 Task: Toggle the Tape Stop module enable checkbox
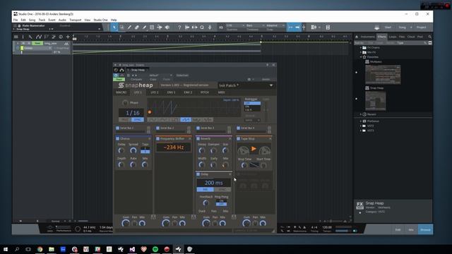click(x=239, y=139)
